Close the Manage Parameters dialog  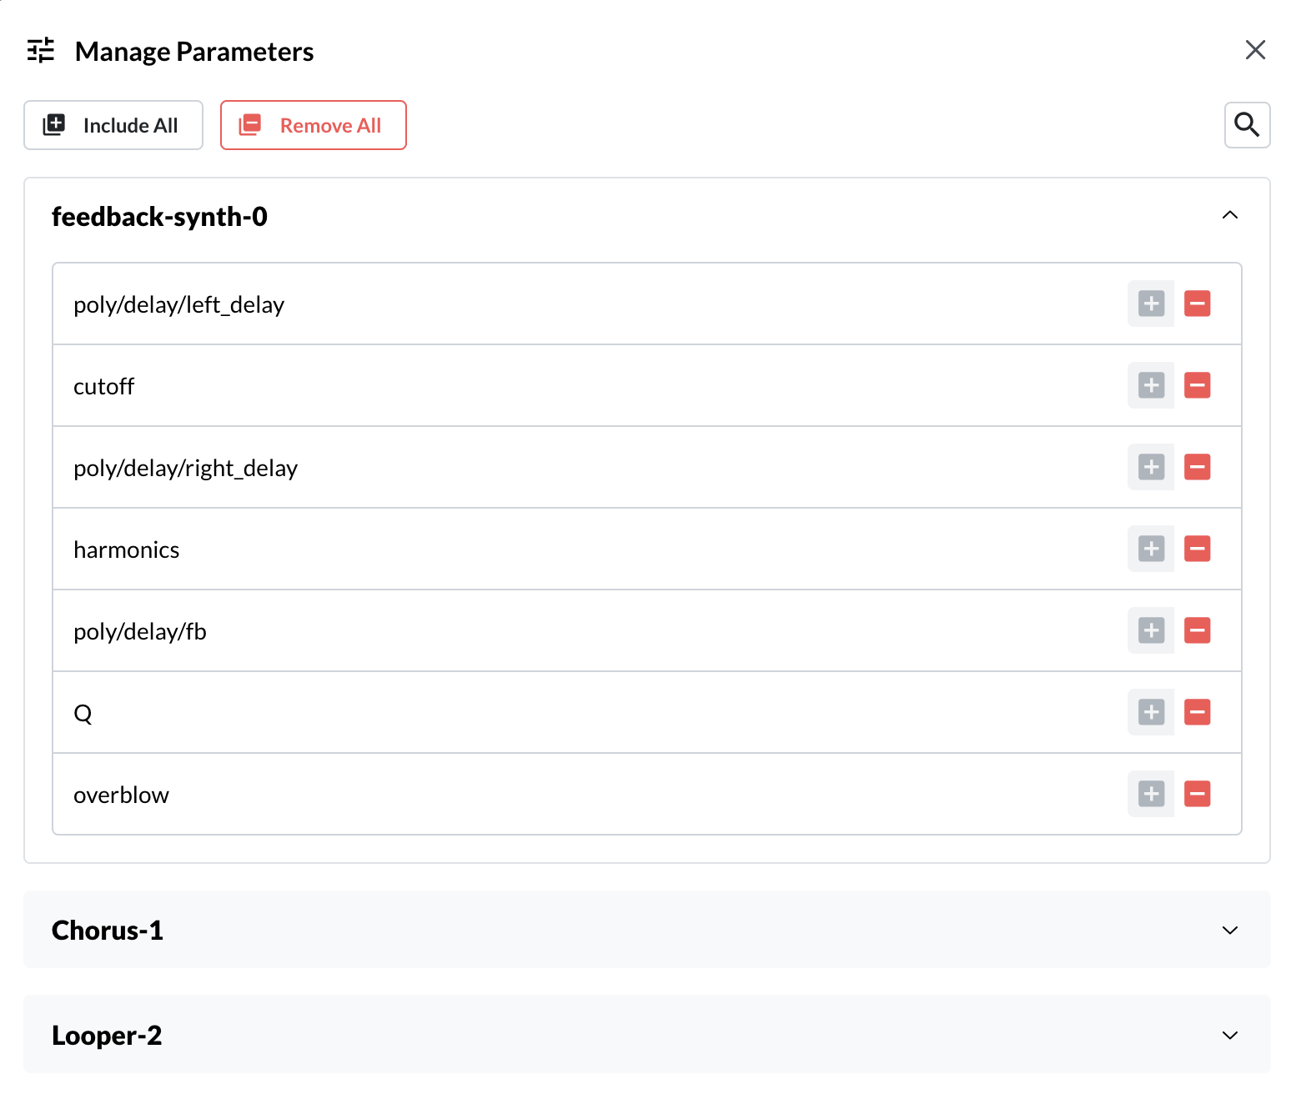(x=1255, y=50)
